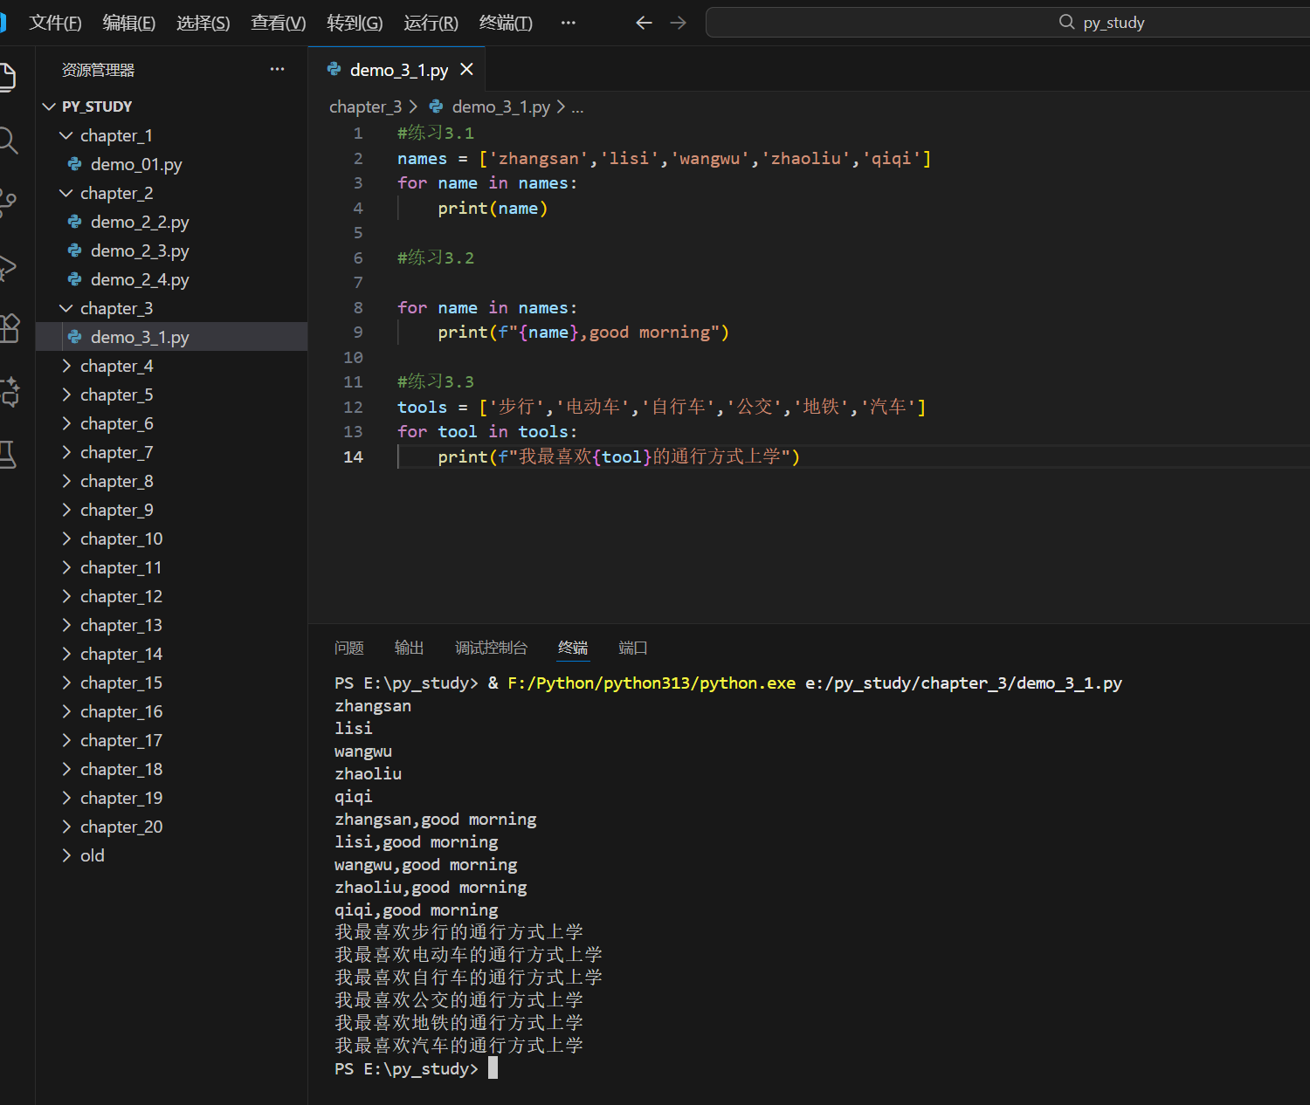Open demo_01.py in the explorer
The width and height of the screenshot is (1310, 1105).
[x=171, y=164]
